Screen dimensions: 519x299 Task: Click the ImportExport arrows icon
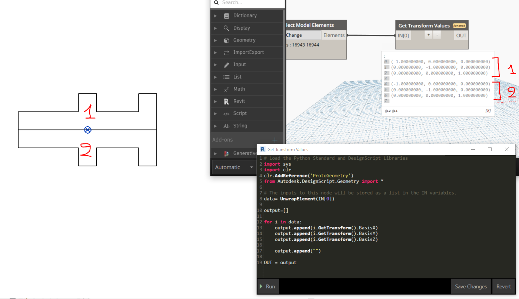[226, 53]
